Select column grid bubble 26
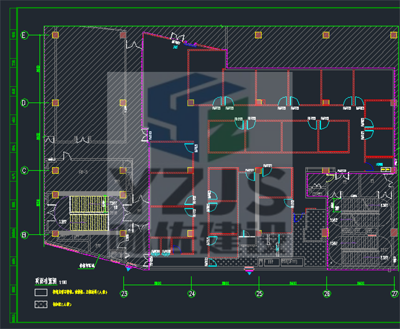This screenshot has height=329, width=400. pos(327,294)
